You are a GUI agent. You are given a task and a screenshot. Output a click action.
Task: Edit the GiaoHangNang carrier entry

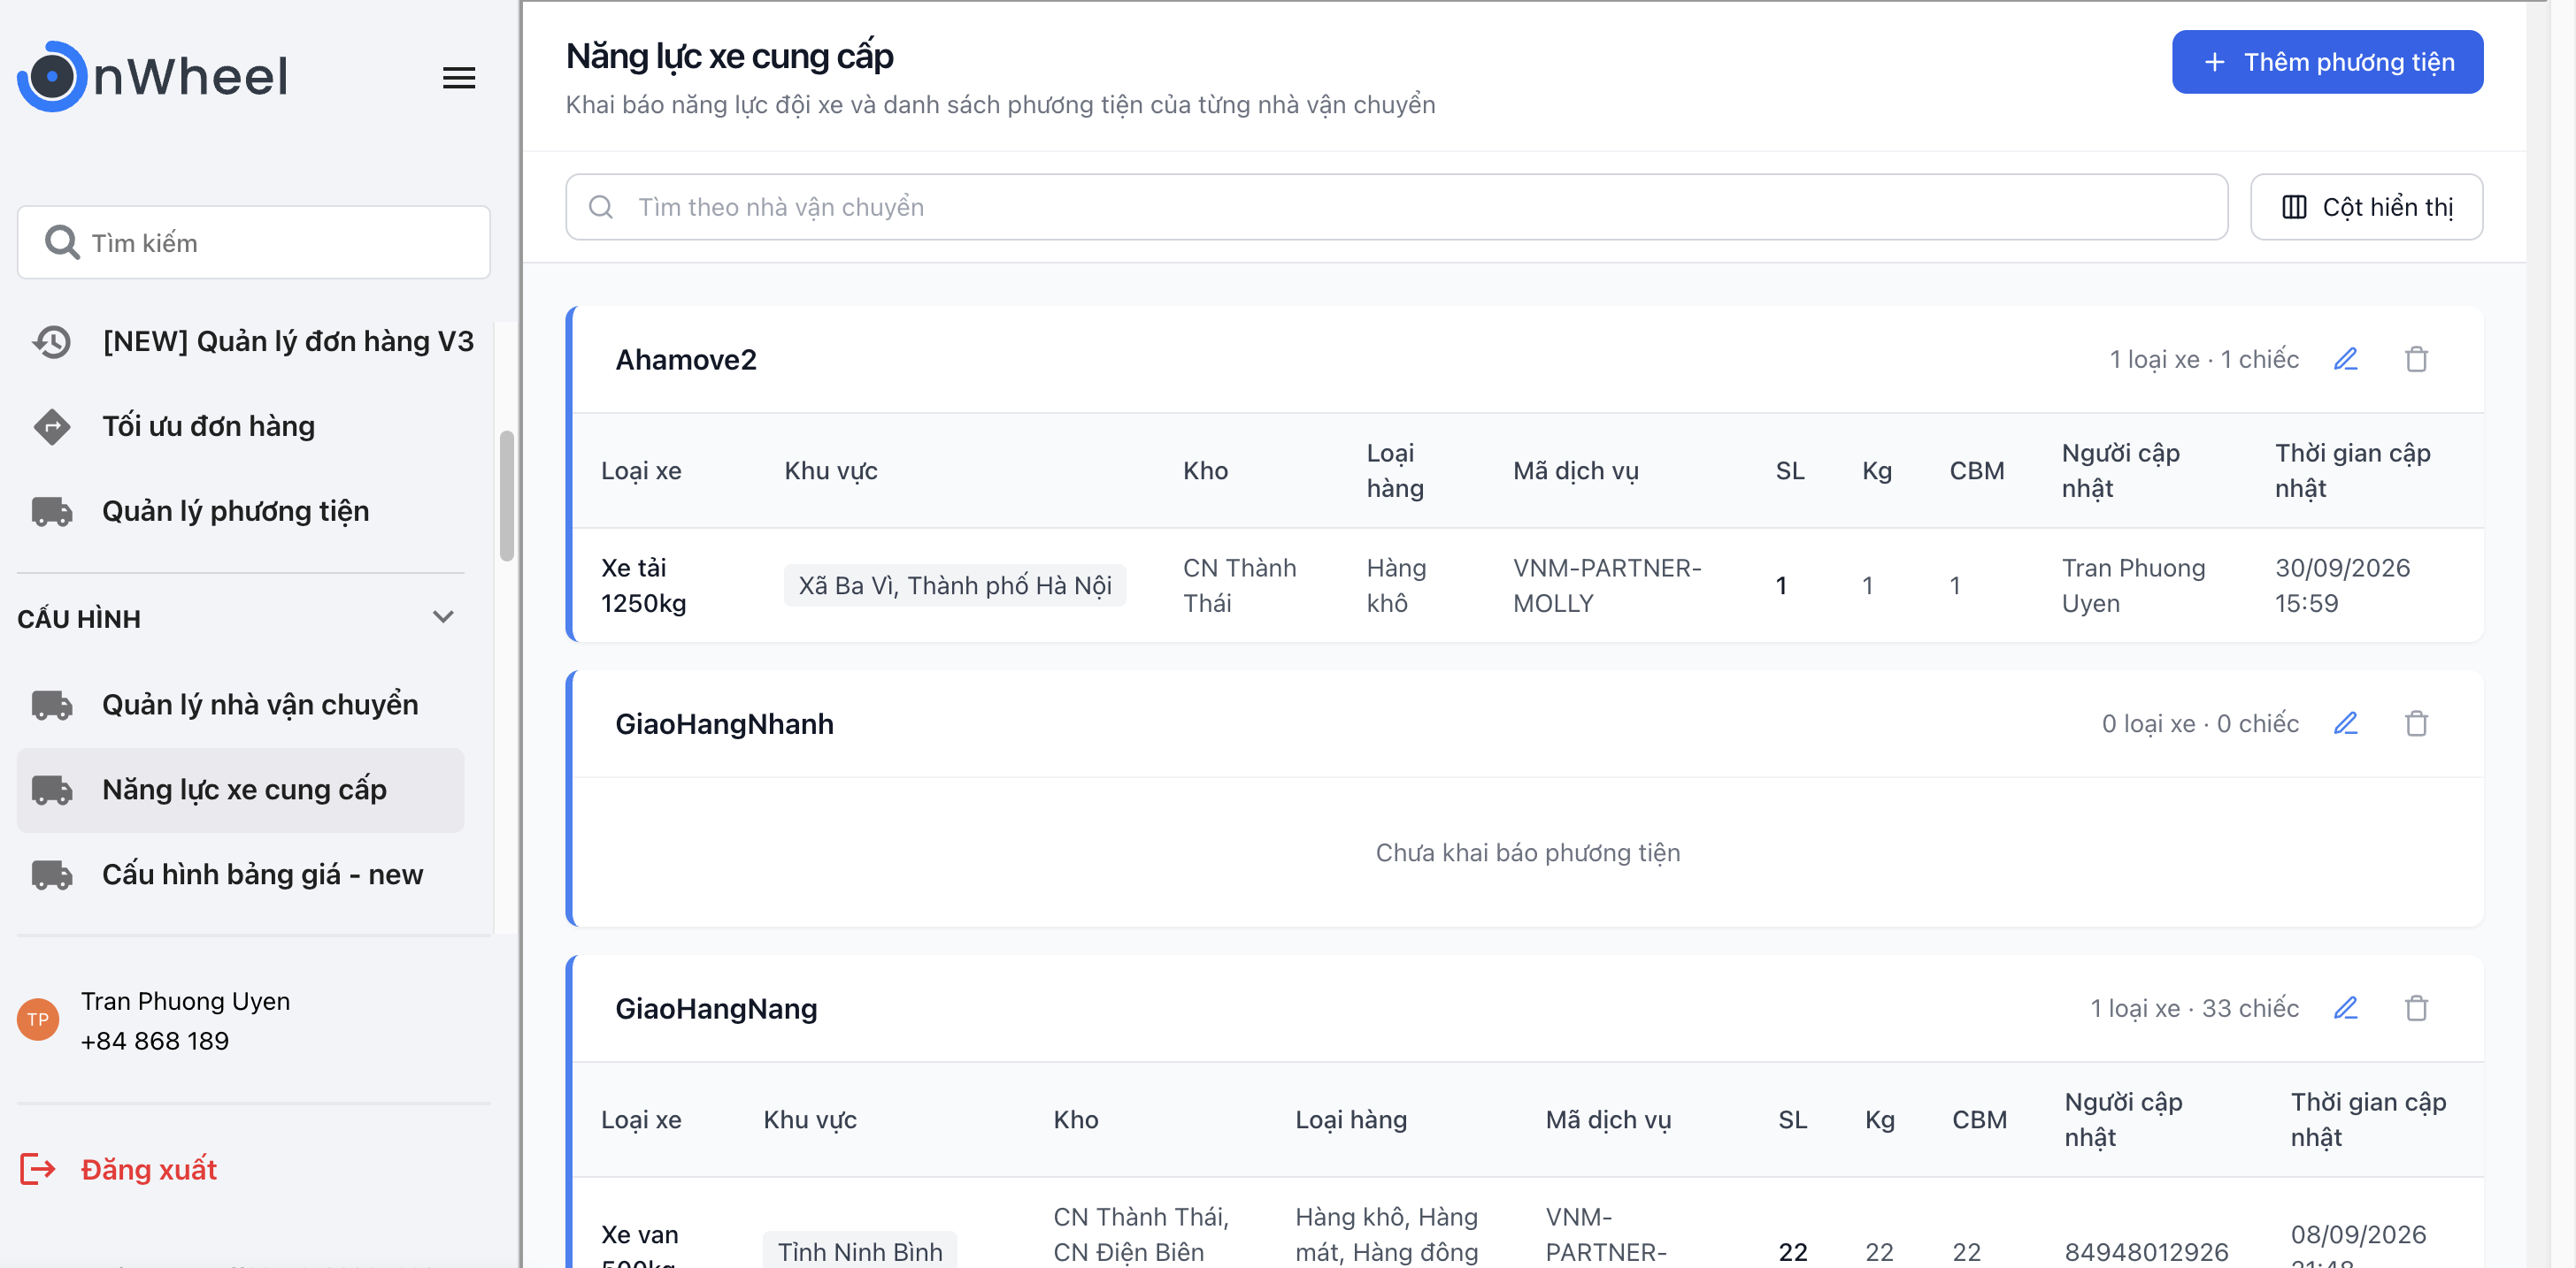pyautogui.click(x=2345, y=1008)
